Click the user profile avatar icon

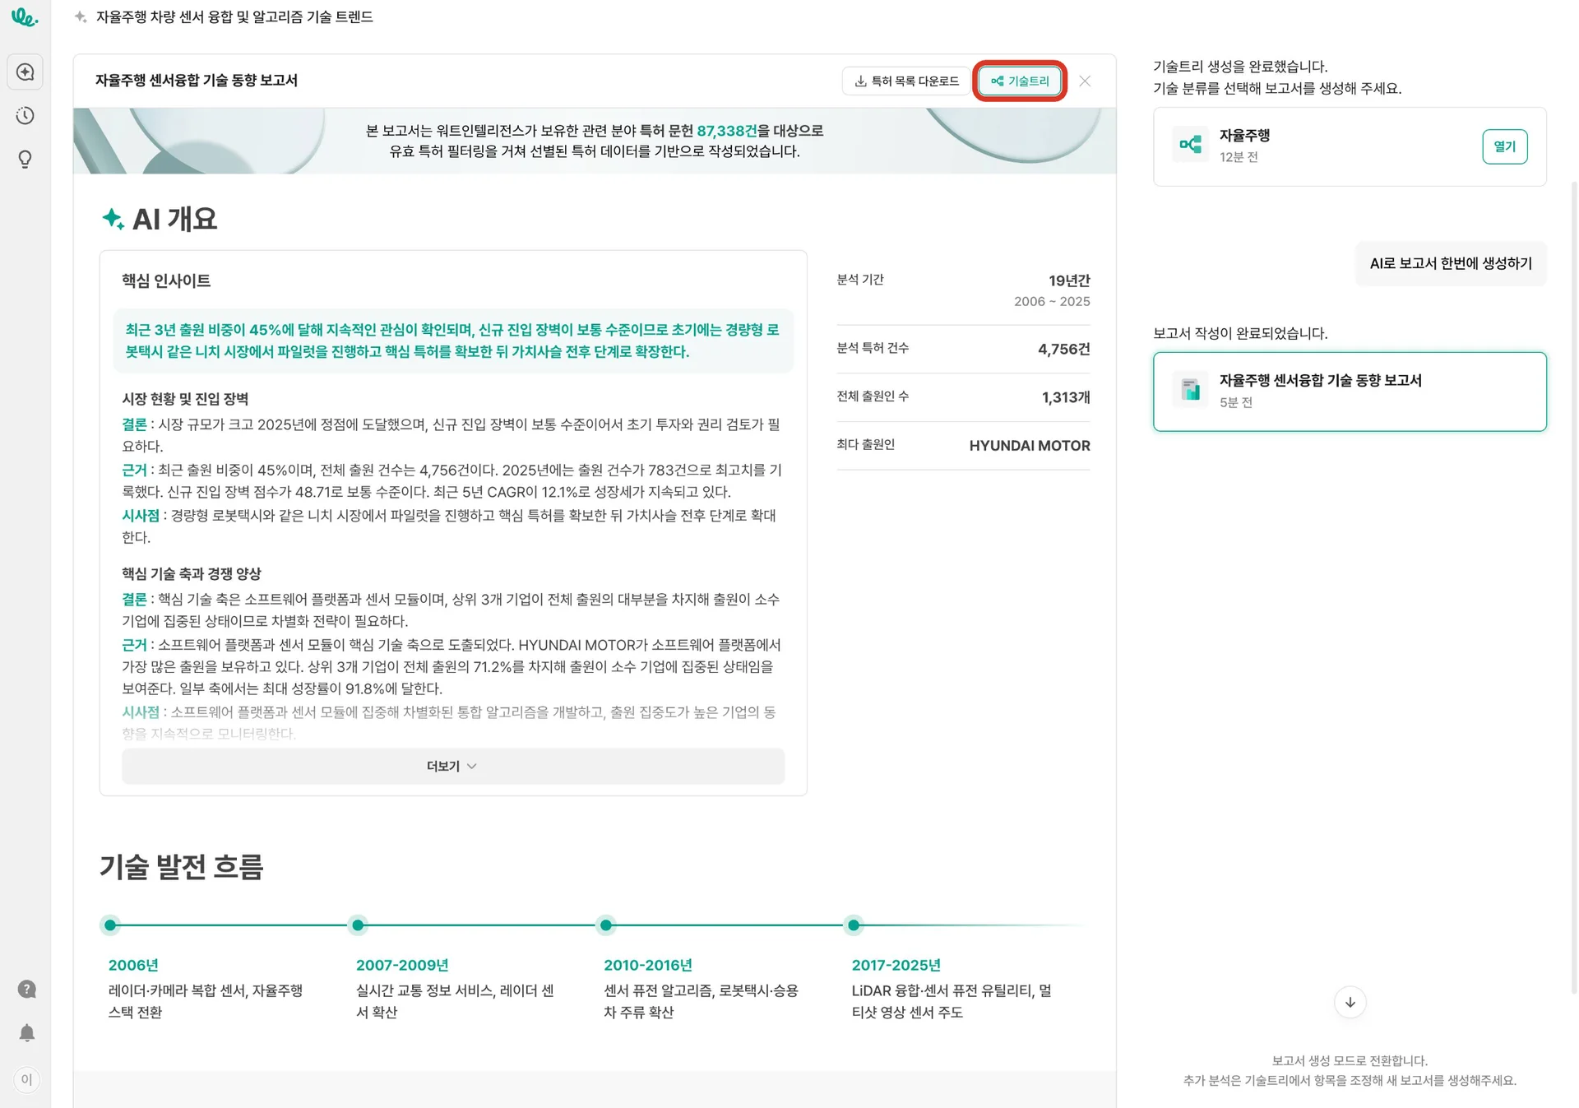point(26,1079)
